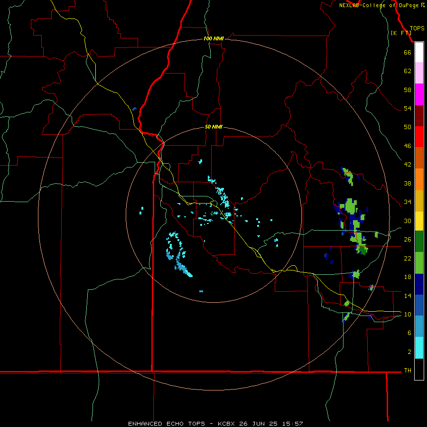Click the gold 34-38 kft legend swatch
The image size is (427, 427).
point(419,201)
